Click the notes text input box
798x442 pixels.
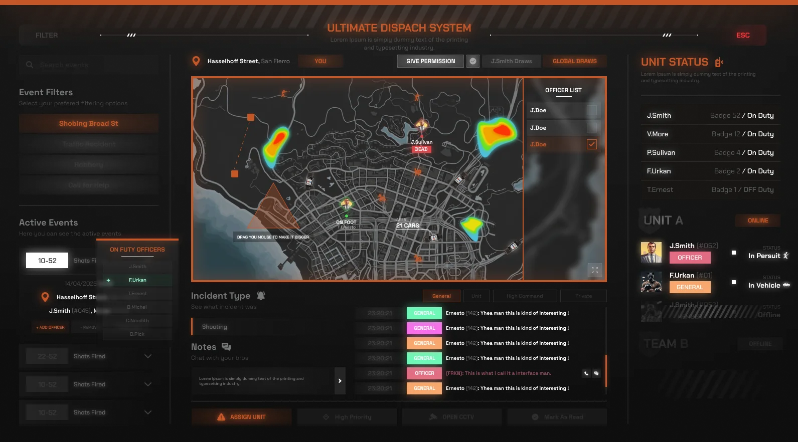263,381
